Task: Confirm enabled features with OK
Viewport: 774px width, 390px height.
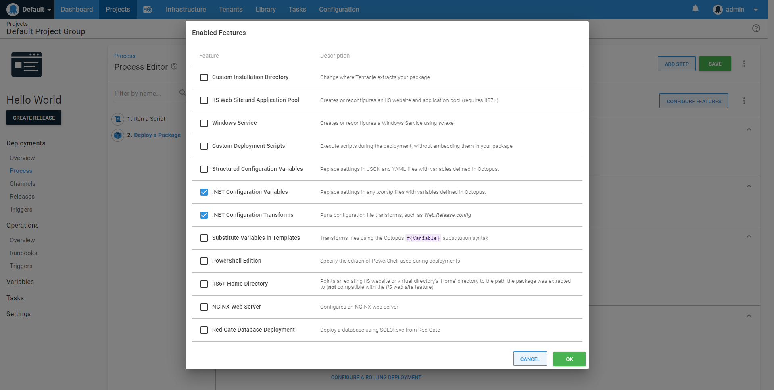Action: (569, 359)
